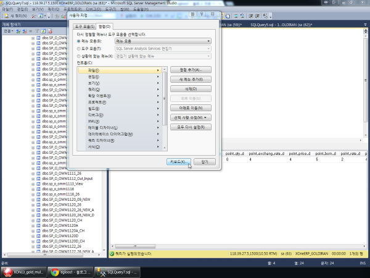Click the refresh icon in Object Explorer toolbar

43,31
